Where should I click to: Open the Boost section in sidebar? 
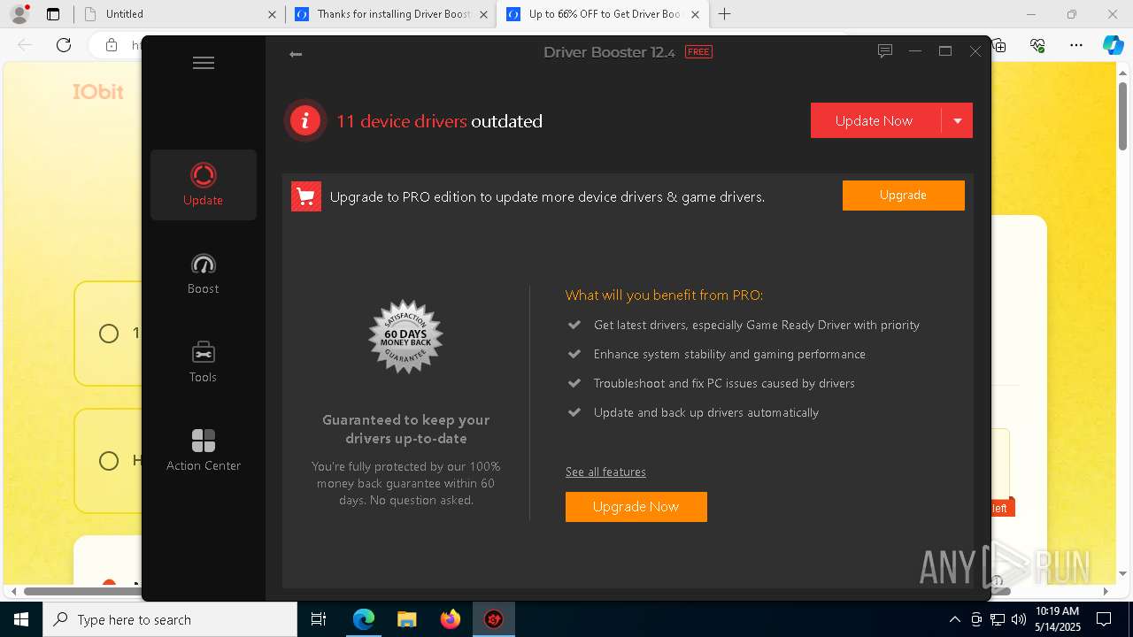pos(204,273)
